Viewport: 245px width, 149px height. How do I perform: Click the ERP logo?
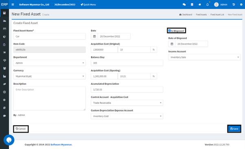[4, 4]
